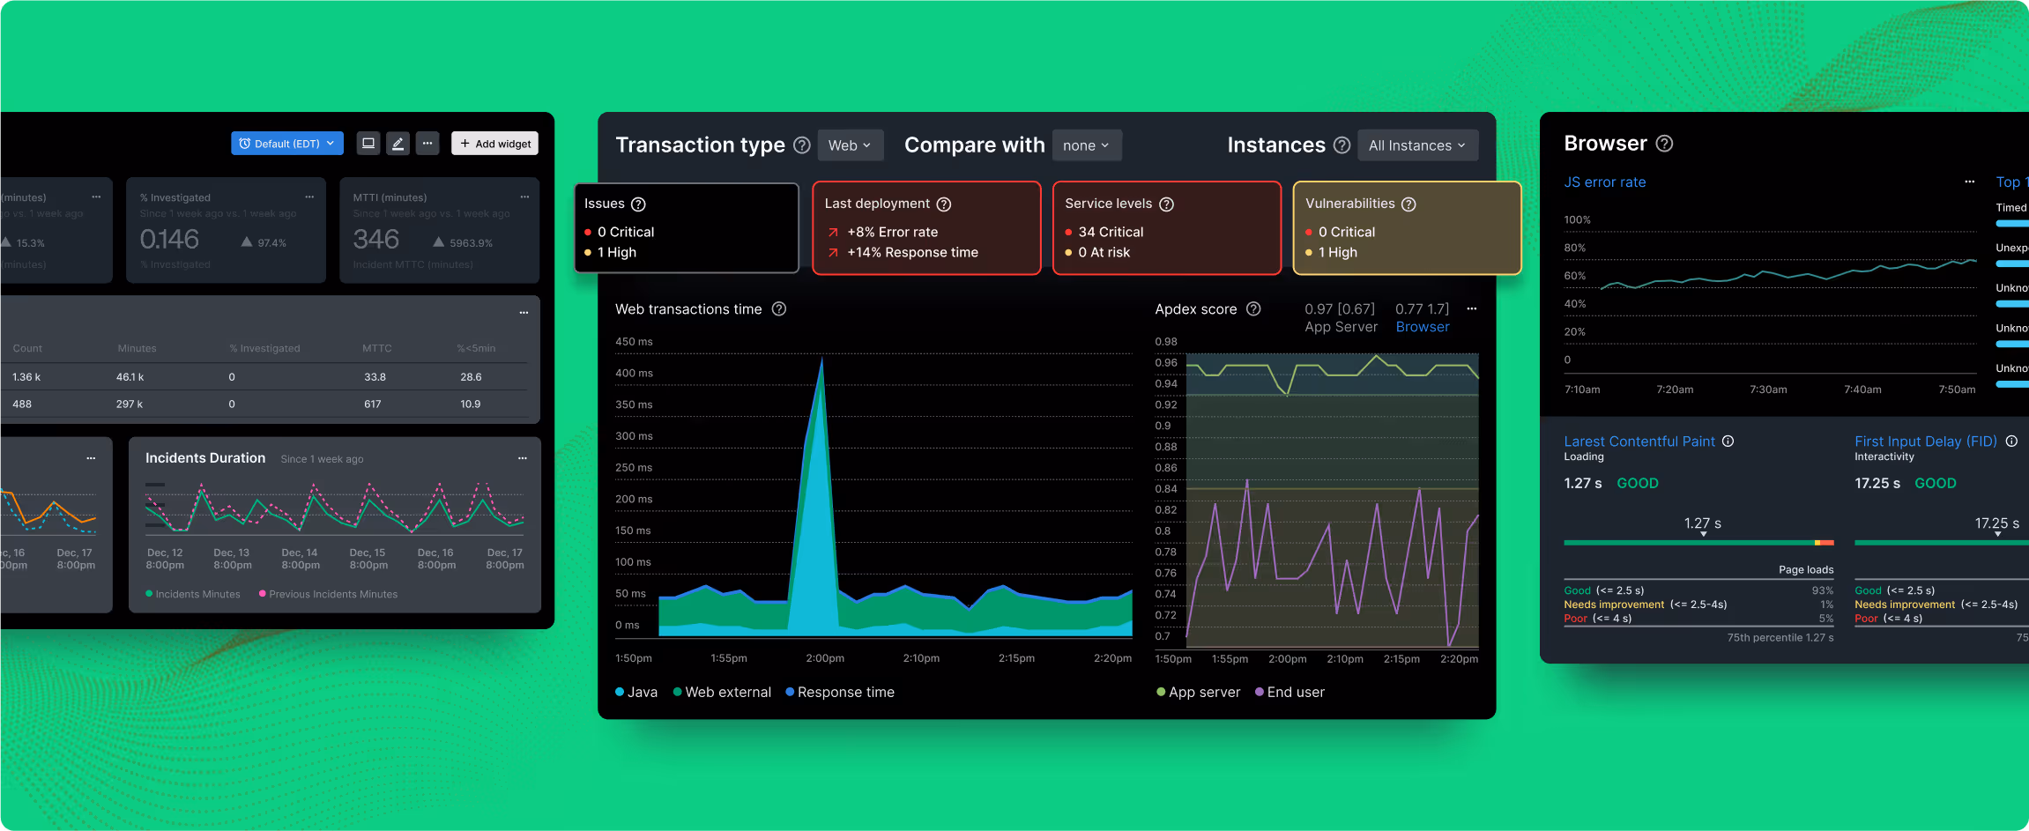Open the JS error rate link
This screenshot has width=2029, height=831.
pos(1604,182)
